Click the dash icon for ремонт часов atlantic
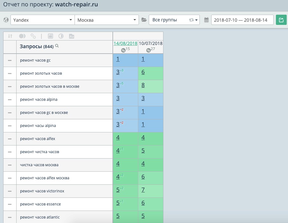 point(10,217)
